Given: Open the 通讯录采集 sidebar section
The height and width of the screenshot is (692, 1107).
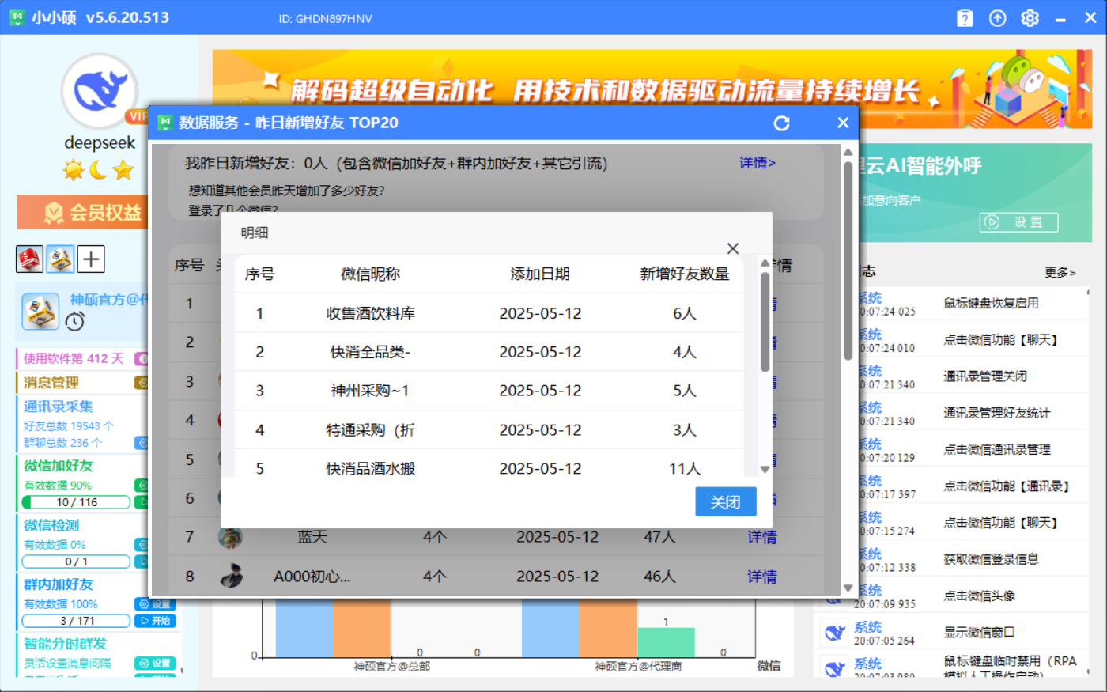Looking at the screenshot, I should click(x=59, y=407).
